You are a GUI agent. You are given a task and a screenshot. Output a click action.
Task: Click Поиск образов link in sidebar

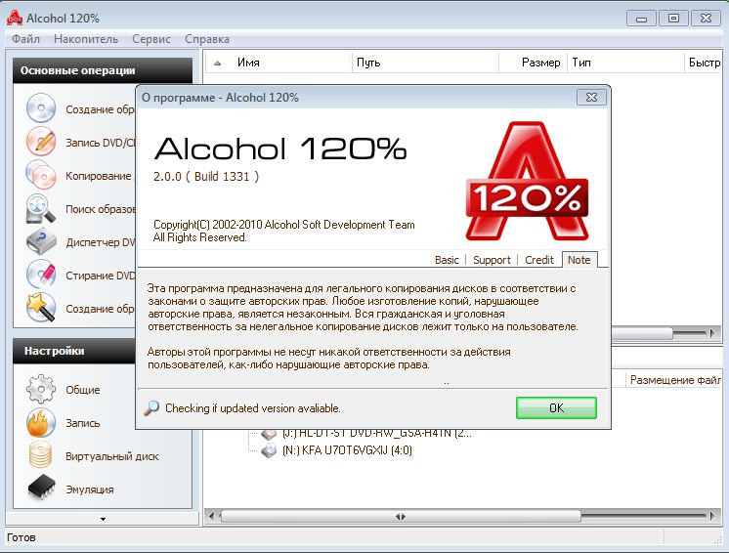click(x=101, y=209)
